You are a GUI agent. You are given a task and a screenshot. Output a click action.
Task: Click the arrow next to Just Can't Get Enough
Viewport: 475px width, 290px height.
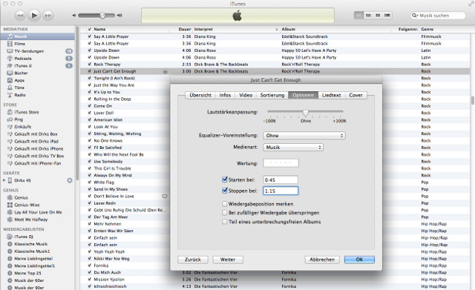165,71
